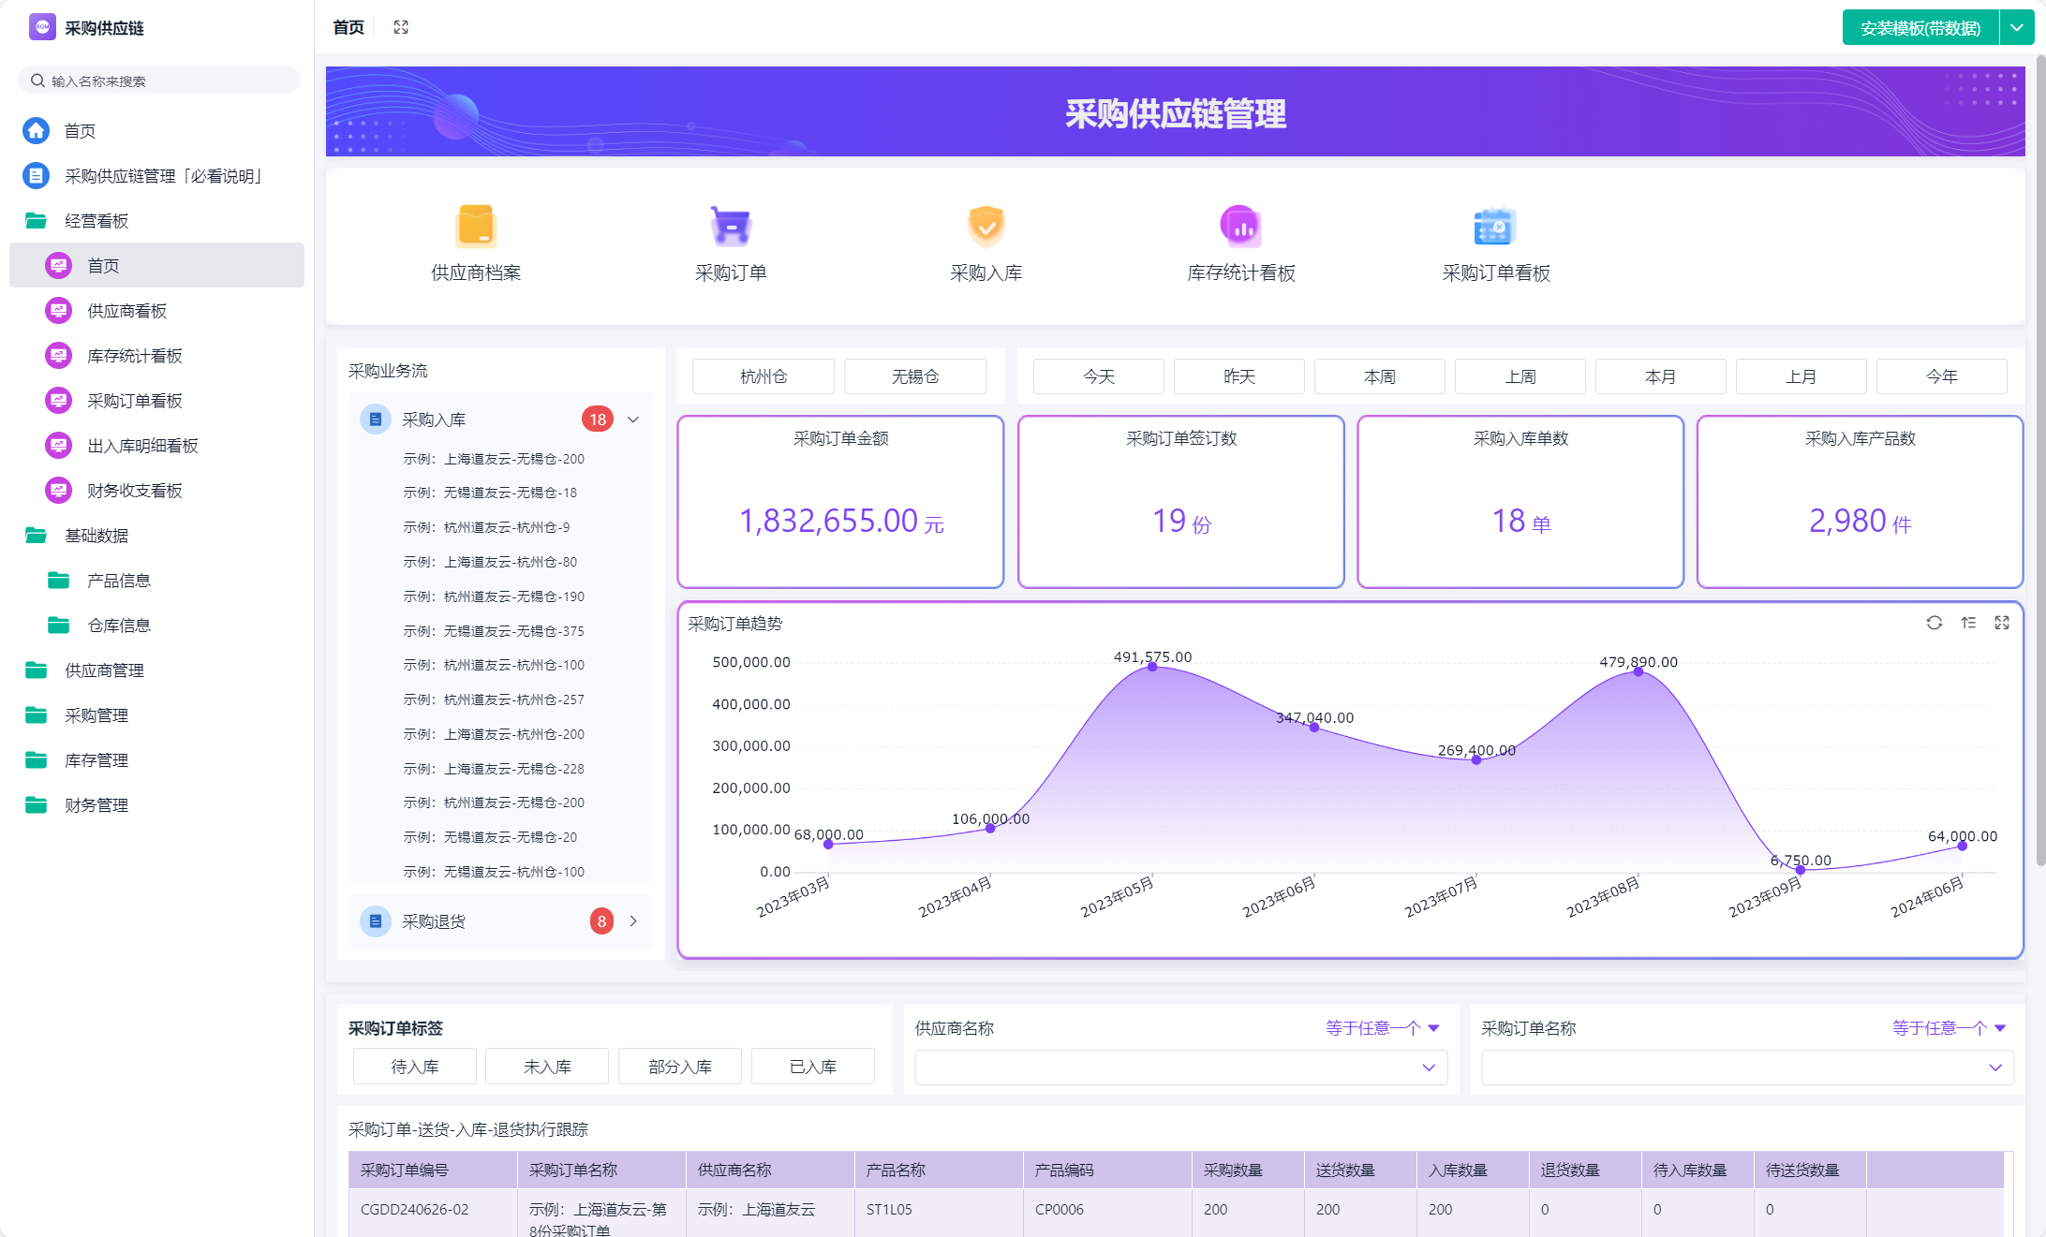Open dropdown arrow next to 安装模板 button
Screen dimensions: 2046x1237
pyautogui.click(x=2016, y=28)
